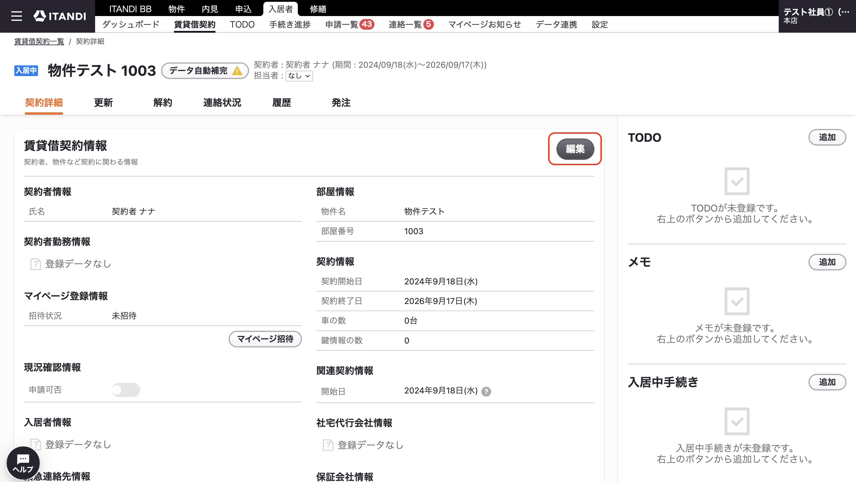The image size is (856, 482).
Task: Open the 手続き進捗 menu item
Action: (290, 24)
